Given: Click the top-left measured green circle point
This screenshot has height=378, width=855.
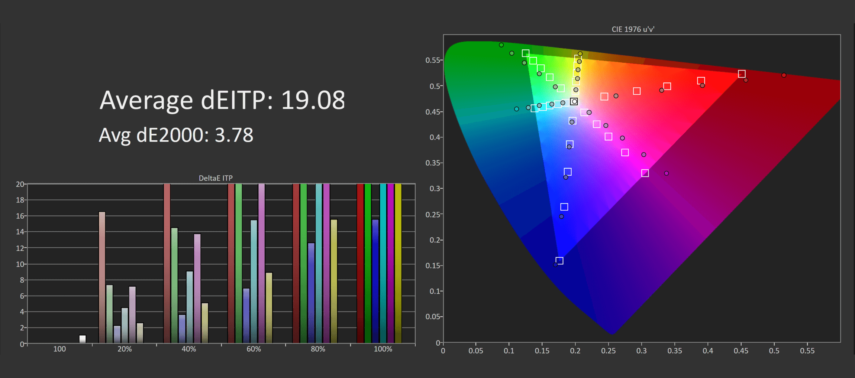Looking at the screenshot, I should [x=501, y=45].
